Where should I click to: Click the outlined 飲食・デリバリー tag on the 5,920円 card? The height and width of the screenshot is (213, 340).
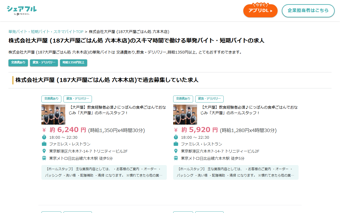coord(209,99)
